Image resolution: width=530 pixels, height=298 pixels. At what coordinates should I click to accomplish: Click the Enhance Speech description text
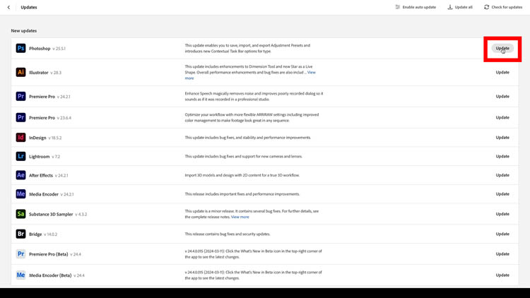254,96
